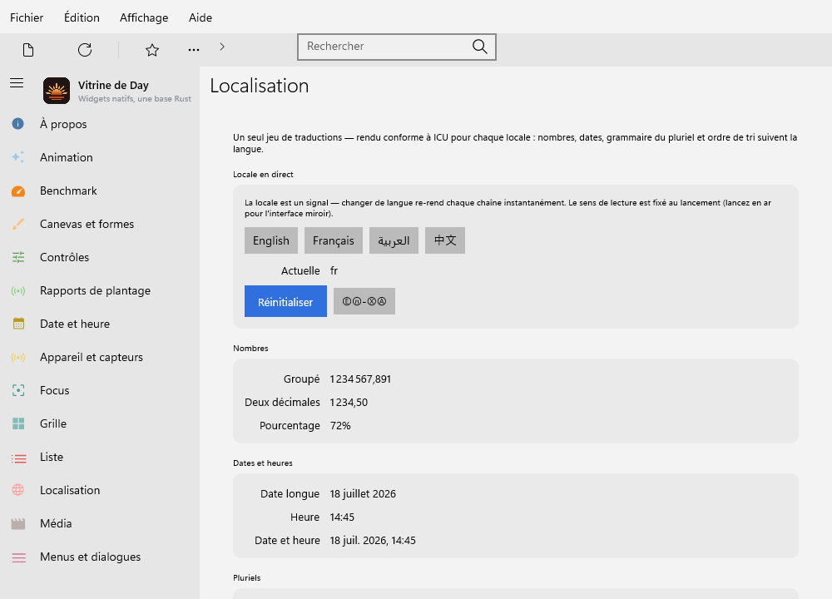This screenshot has height=599, width=832.
Task: Select the Benchmark sidebar label
Action: click(68, 191)
